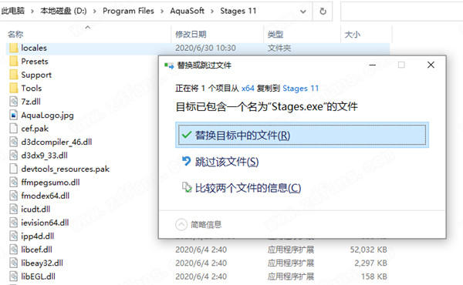Go to 本地磁盘 (D:) in the breadcrumb
This screenshot has width=463, height=285.
(x=63, y=12)
